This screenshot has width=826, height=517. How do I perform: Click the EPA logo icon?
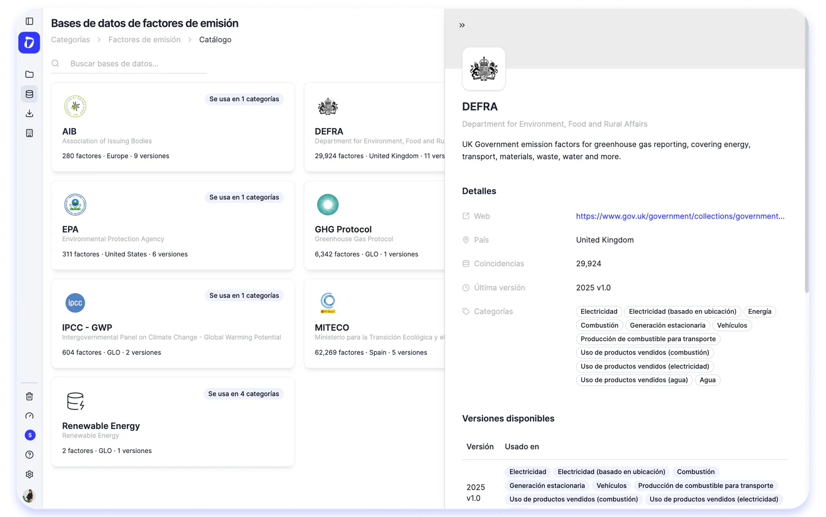tap(75, 205)
